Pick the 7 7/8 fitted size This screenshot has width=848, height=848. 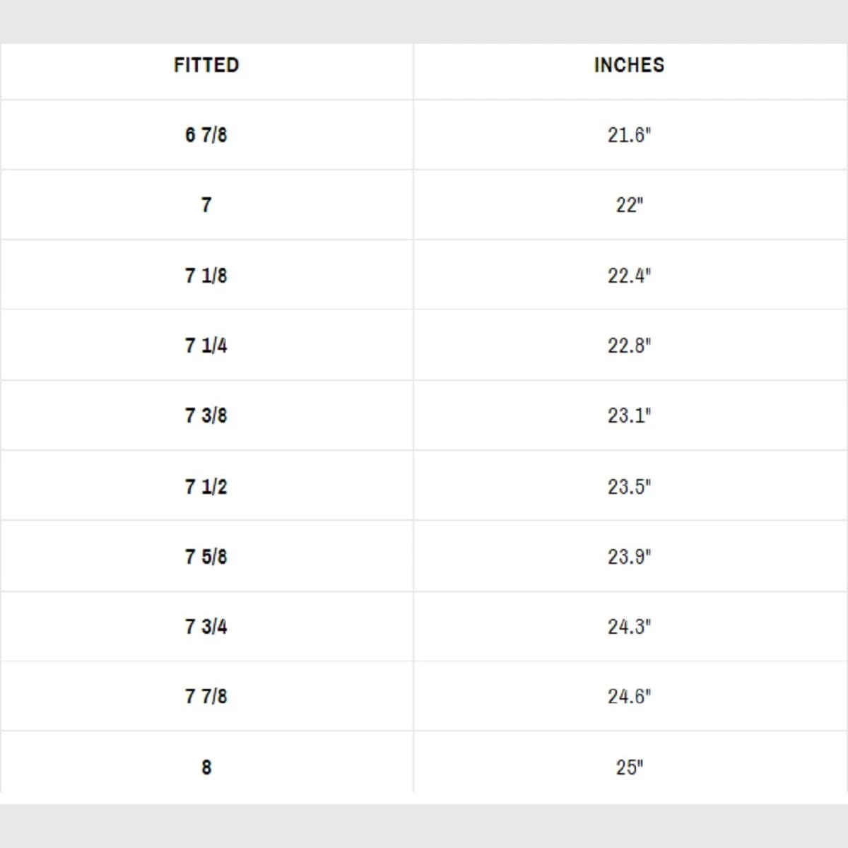coord(206,696)
